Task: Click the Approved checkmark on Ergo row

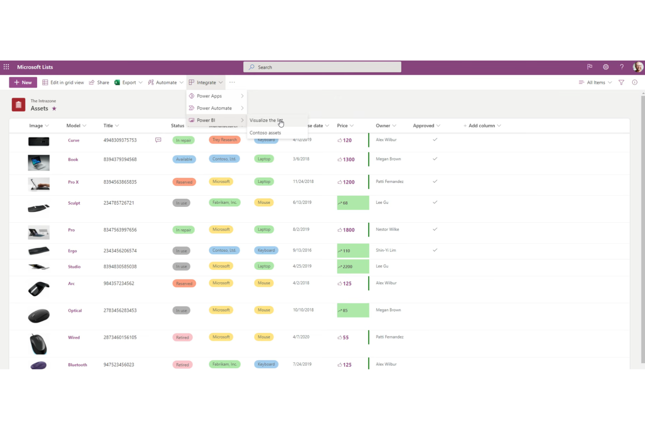Action: 435,250
